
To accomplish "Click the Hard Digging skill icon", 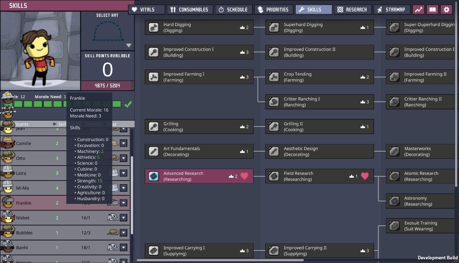I will pyautogui.click(x=154, y=28).
